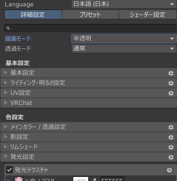Open gear menu for 発光設定 row
177x181 pixels.
point(171,157)
